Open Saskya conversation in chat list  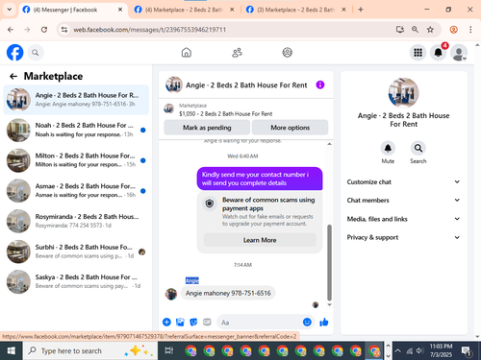pyautogui.click(x=76, y=281)
